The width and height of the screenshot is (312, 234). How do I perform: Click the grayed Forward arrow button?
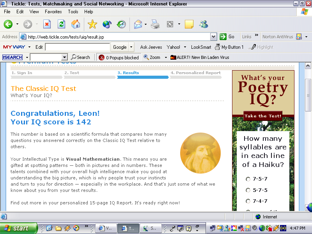click(x=28, y=24)
